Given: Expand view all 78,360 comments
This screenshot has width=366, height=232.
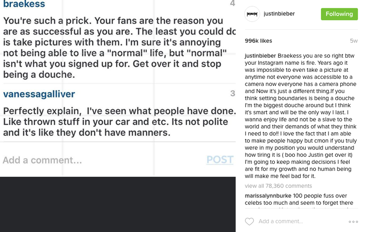Looking at the screenshot, I should pos(278,186).
